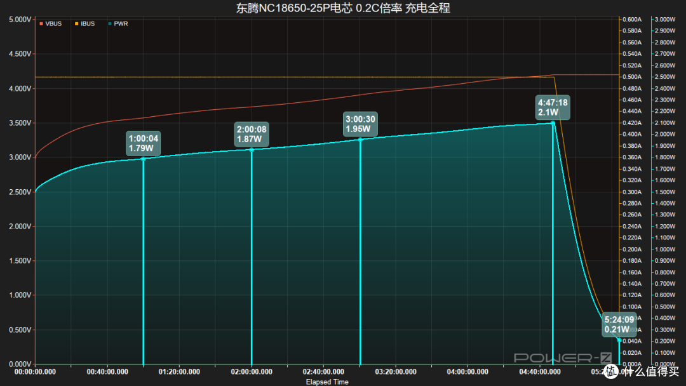Click the orange IBUS legend color square
This screenshot has width=686, height=386.
(x=77, y=23)
